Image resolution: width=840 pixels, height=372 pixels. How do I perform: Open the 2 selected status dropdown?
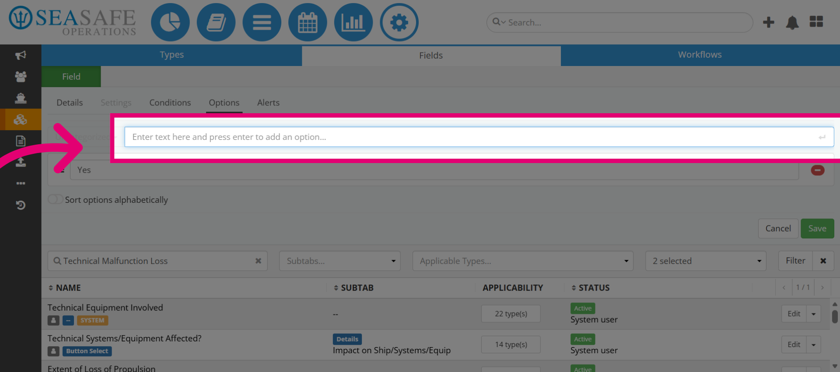point(706,261)
